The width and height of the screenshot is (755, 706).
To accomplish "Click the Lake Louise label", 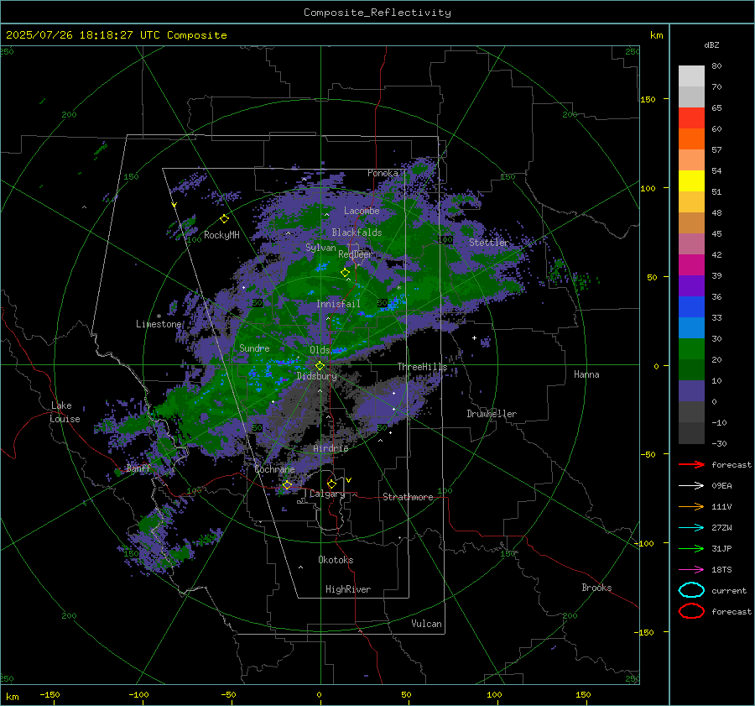I will coord(65,412).
